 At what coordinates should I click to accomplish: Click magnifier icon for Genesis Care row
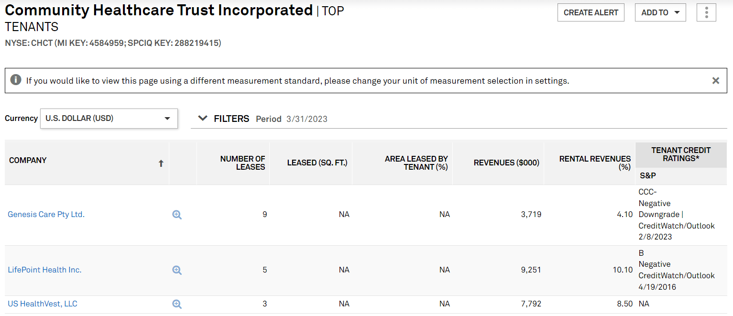[x=177, y=215]
